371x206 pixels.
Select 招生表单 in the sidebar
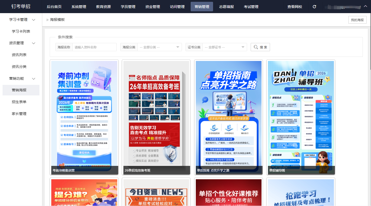(19, 102)
